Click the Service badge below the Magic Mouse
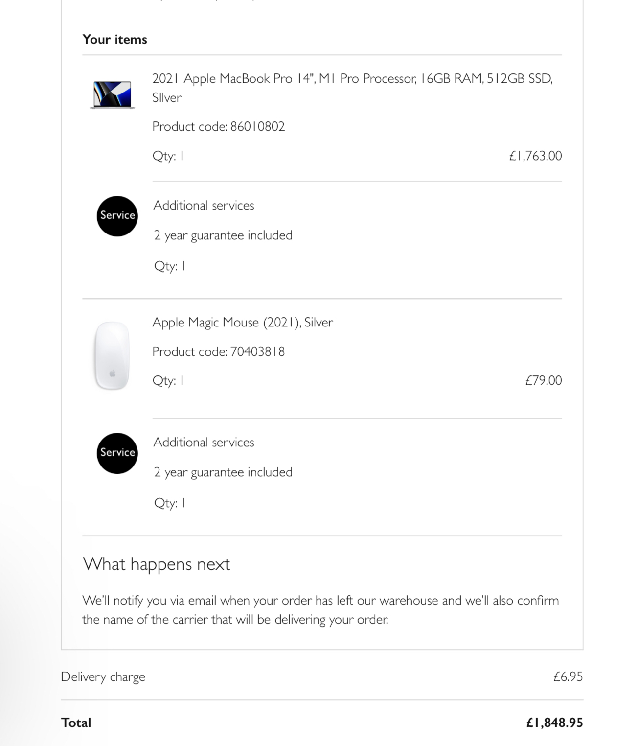Screen dimensions: 638x746 point(117,453)
